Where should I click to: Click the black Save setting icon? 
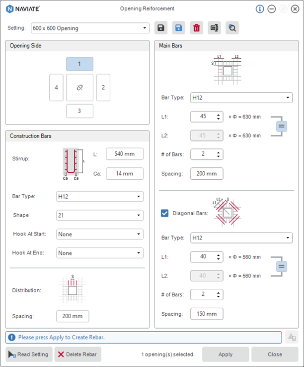pyautogui.click(x=160, y=28)
